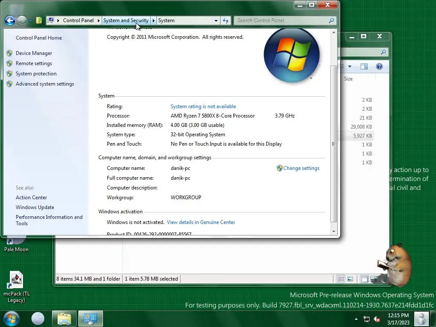Open the System rating is not available link
The width and height of the screenshot is (436, 327).
coord(203,106)
